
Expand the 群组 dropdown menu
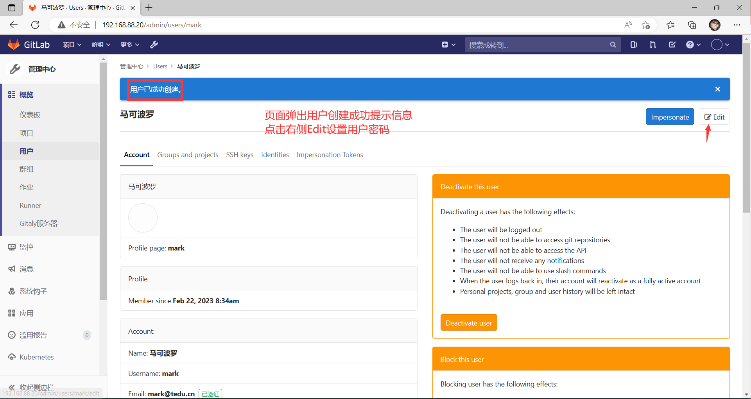101,45
